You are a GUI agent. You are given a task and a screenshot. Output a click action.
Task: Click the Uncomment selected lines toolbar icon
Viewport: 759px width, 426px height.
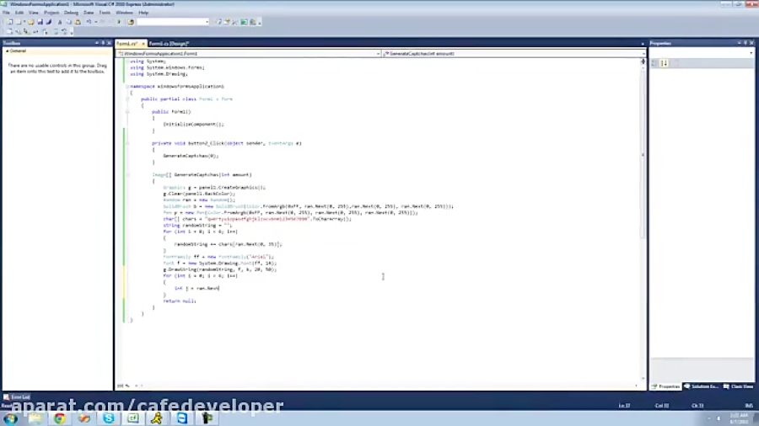click(x=64, y=31)
